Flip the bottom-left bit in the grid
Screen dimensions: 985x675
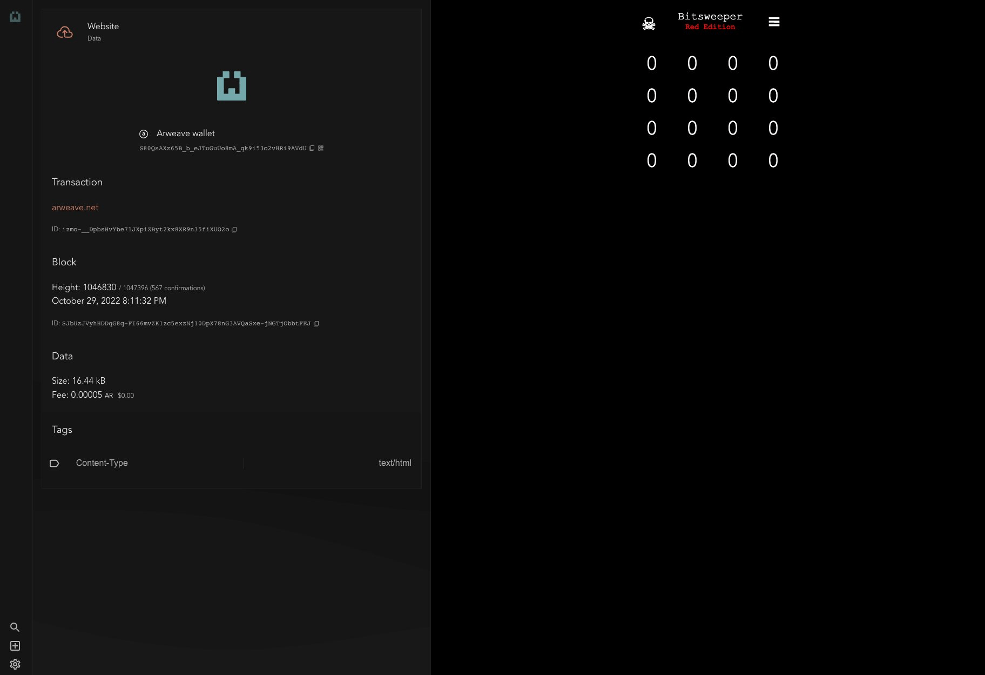click(652, 161)
